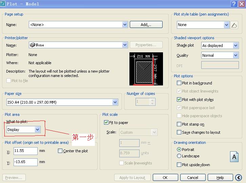Open the Scale Custom dropdown

click(154, 132)
